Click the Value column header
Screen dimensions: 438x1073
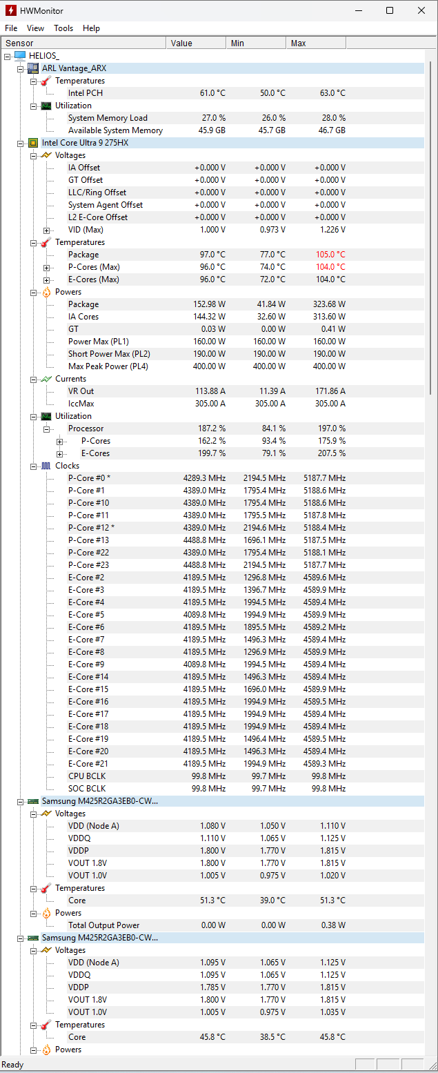[x=196, y=43]
